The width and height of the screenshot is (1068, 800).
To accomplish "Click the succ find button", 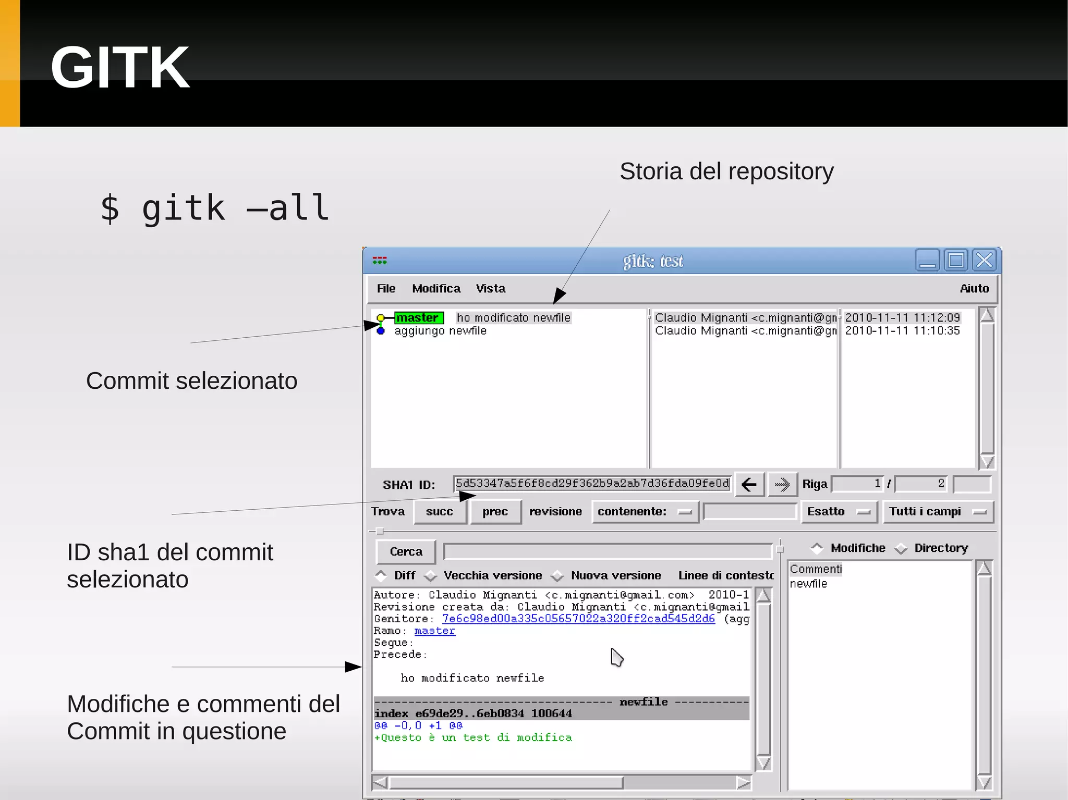I will 440,512.
